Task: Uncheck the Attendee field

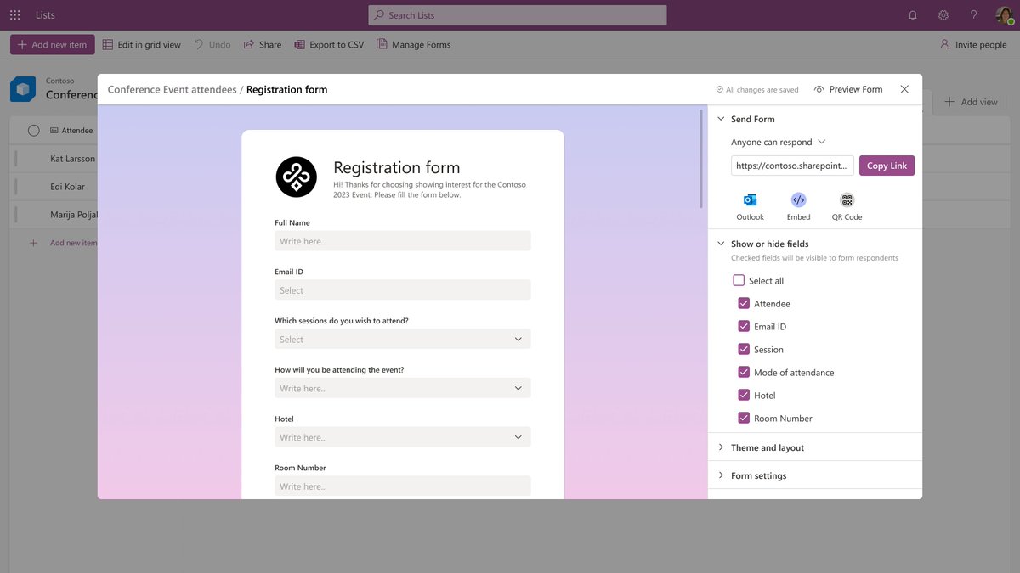Action: pyautogui.click(x=744, y=303)
